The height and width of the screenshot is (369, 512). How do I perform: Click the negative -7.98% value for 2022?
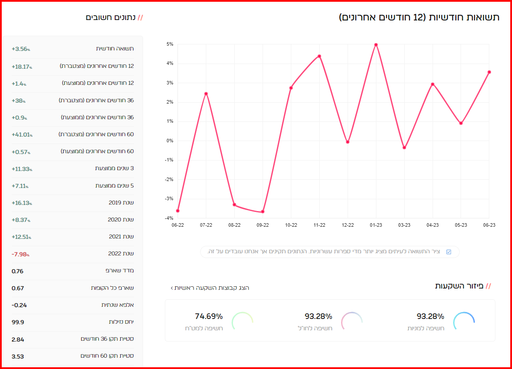20,255
